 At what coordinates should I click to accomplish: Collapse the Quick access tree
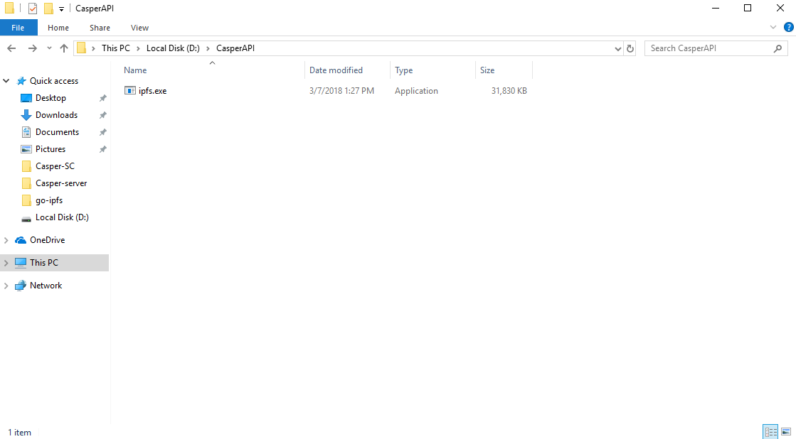point(6,80)
